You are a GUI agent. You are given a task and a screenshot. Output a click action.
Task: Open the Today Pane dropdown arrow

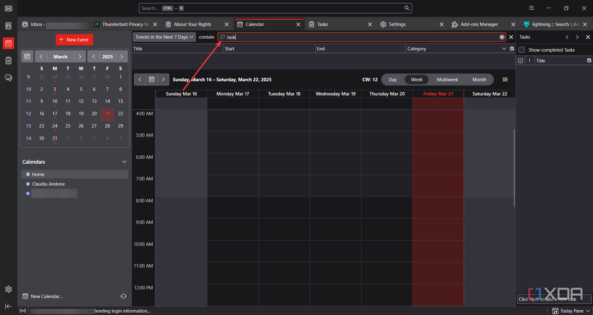pyautogui.click(x=588, y=311)
